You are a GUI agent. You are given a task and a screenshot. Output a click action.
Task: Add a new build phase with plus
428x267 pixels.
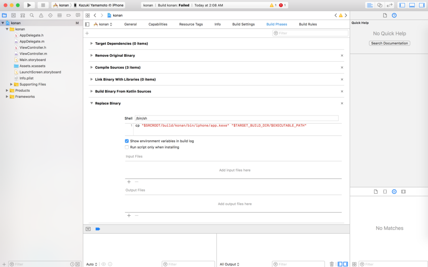pos(87,33)
